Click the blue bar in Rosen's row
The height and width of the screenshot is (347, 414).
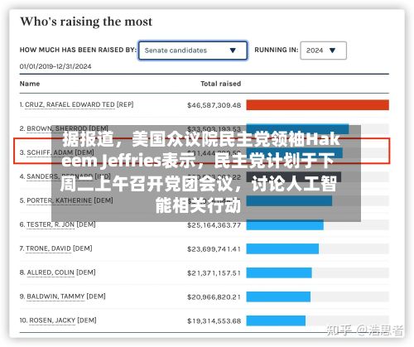276,320
